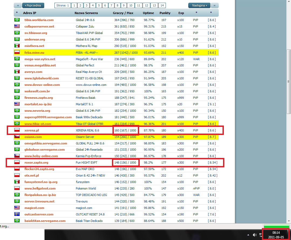Screen dimensions: 291x240
Task: Click the US flag beside mortalot.no-ip.biz
Action: [17, 104]
